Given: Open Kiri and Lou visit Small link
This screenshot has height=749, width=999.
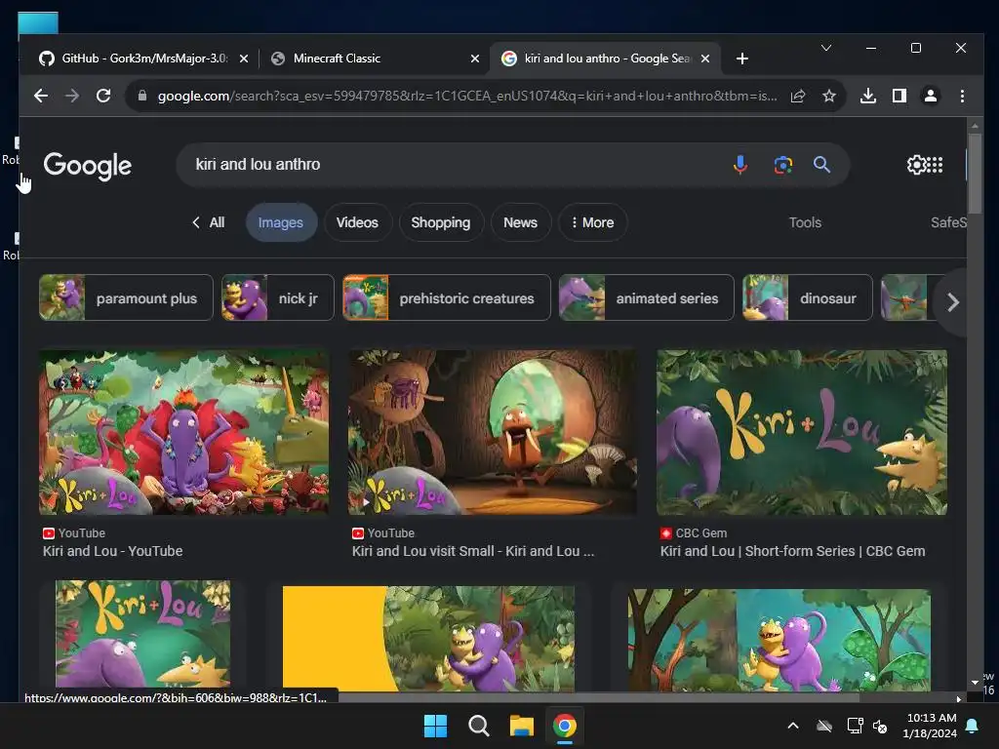Looking at the screenshot, I should 473,552.
